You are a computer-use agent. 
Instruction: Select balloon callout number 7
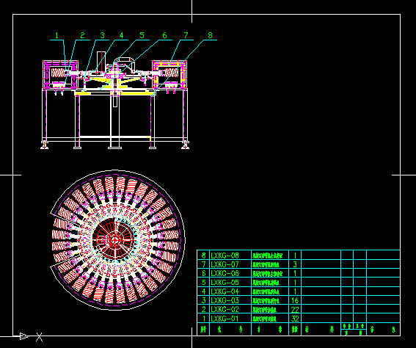(x=186, y=35)
